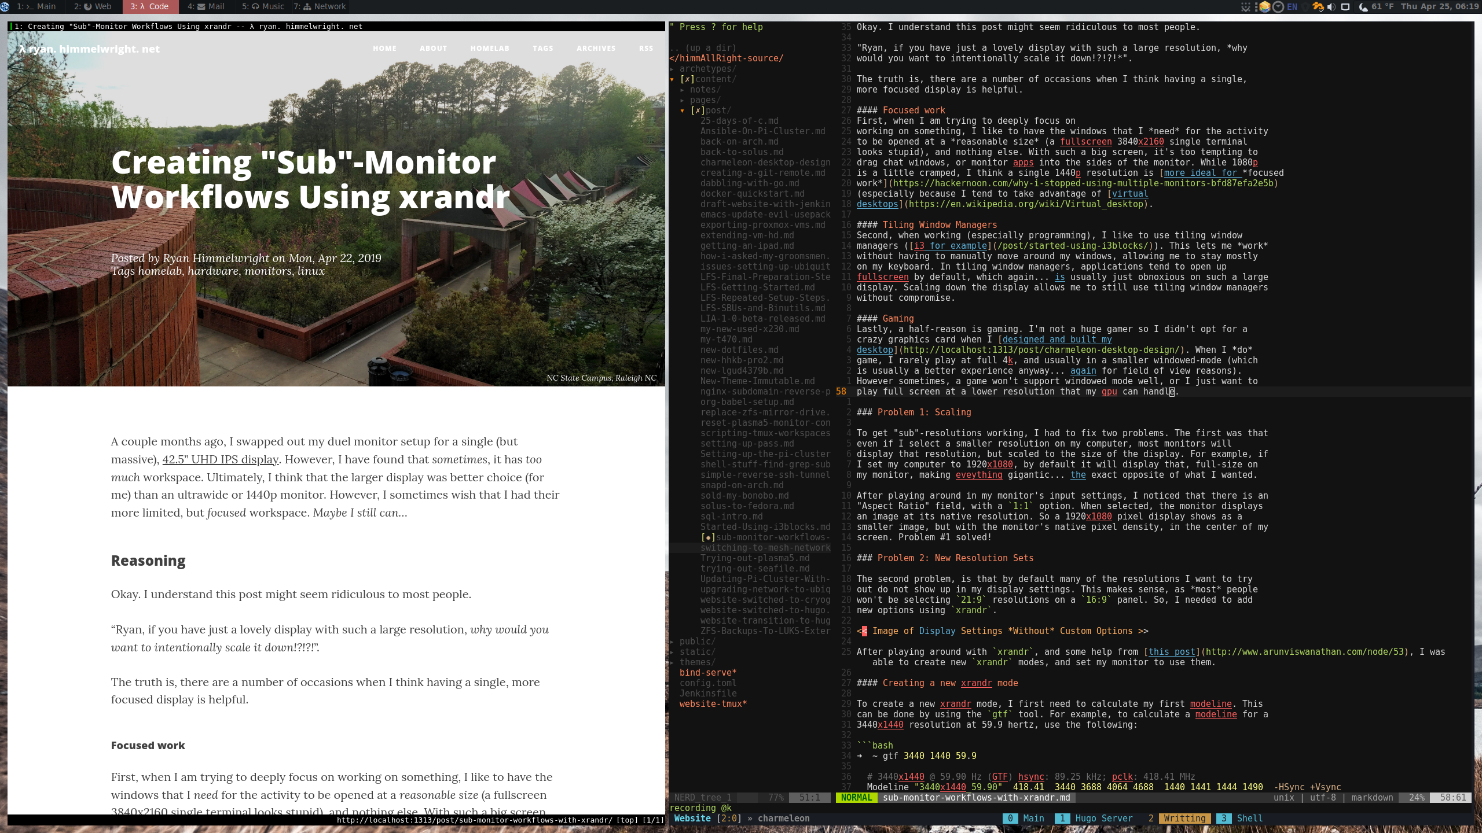Toggle the [x] marker on post folder
1482x833 pixels.
tap(698, 110)
